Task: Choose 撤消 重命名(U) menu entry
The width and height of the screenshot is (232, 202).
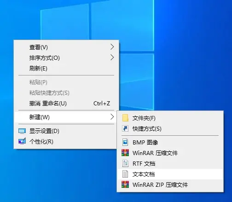Action: pos(66,104)
